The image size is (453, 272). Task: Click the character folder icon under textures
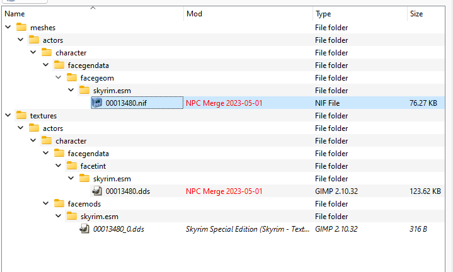pos(47,140)
